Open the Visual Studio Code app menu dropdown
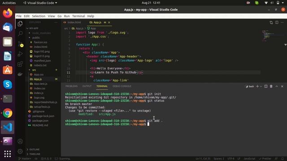 pyautogui.click(x=40, y=3)
